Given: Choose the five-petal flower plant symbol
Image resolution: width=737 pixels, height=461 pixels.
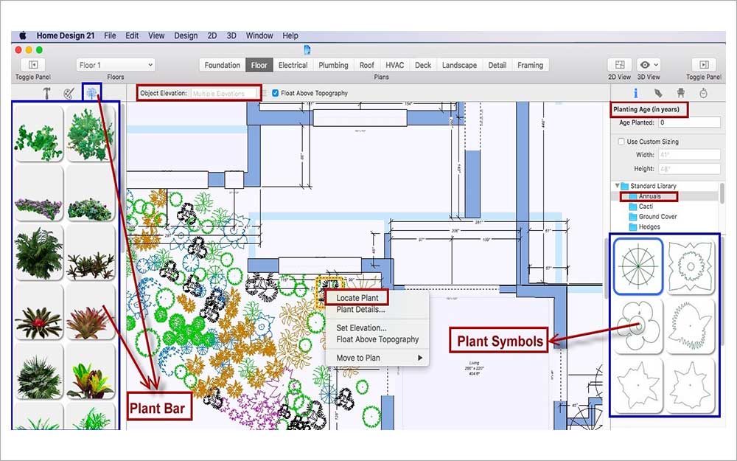Looking at the screenshot, I should click(x=638, y=326).
